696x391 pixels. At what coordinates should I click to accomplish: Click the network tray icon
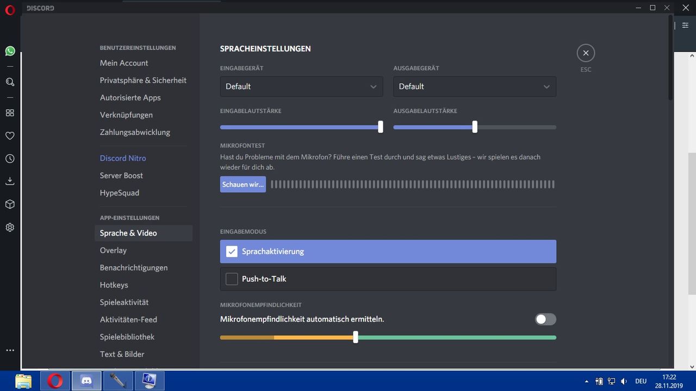pyautogui.click(x=612, y=381)
